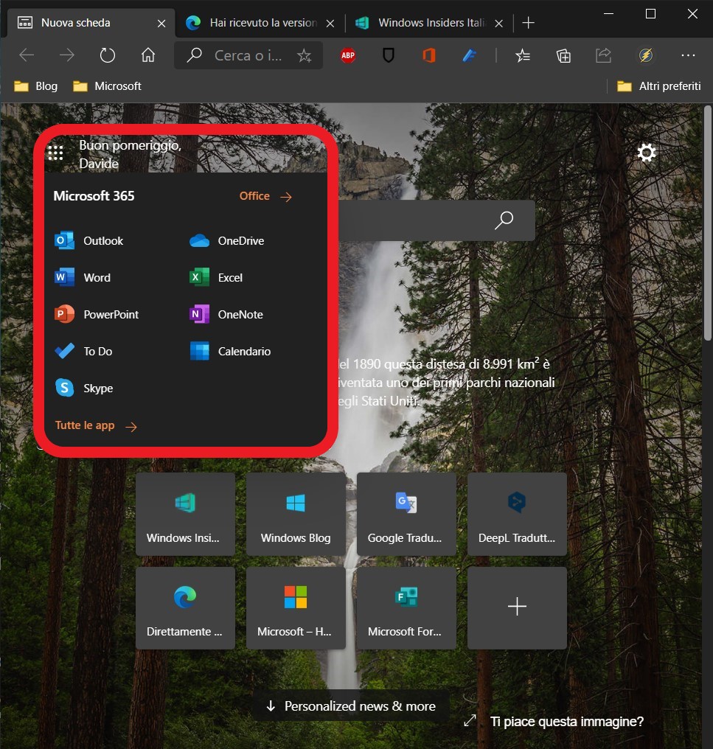Open PowerPoint from the app list
Image resolution: width=713 pixels, height=749 pixels.
pos(97,314)
